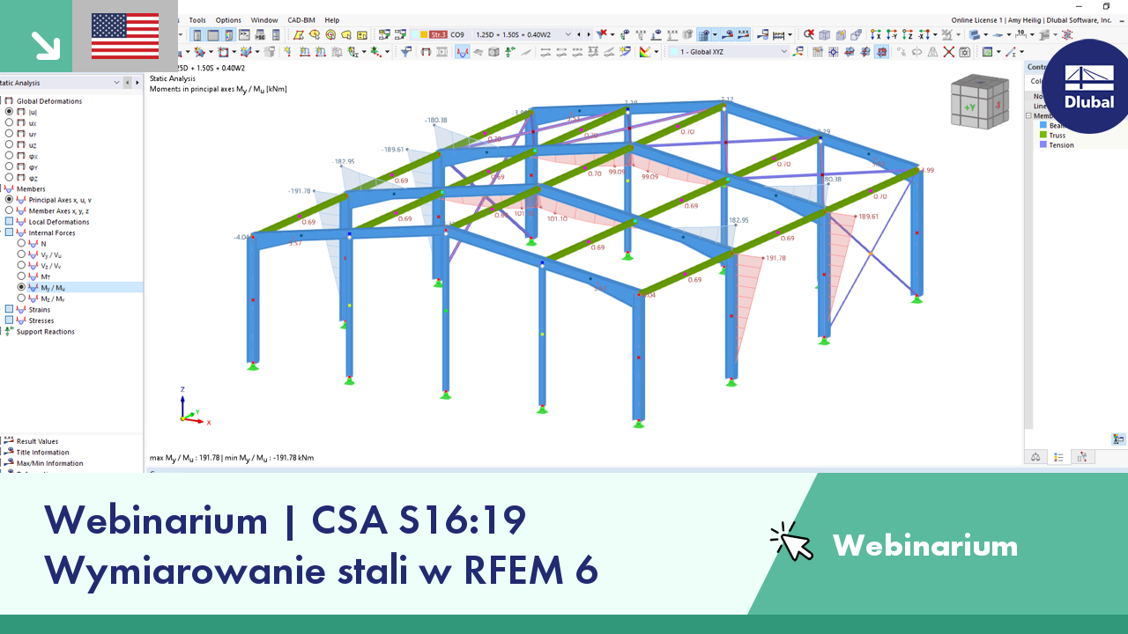Select the Support Reactions tree item

pos(45,332)
